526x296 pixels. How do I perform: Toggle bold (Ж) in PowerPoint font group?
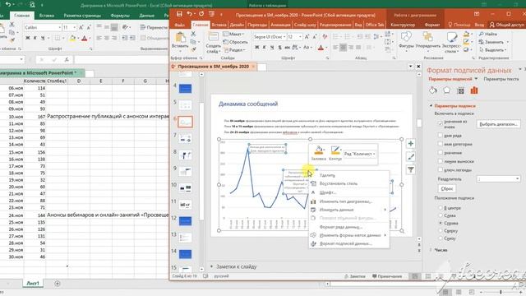click(256, 48)
